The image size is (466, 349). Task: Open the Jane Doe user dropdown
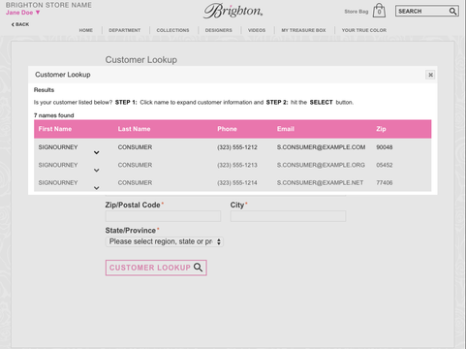pos(22,13)
